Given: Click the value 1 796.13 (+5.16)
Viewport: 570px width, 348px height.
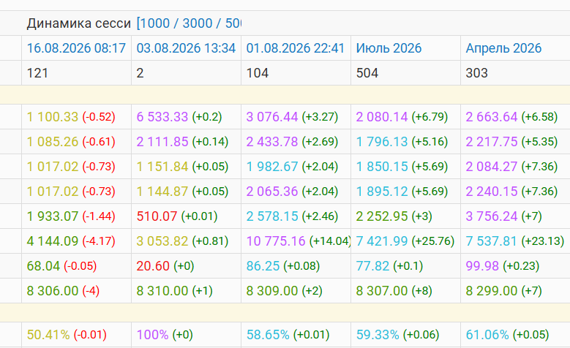Looking at the screenshot, I should pos(402,142).
